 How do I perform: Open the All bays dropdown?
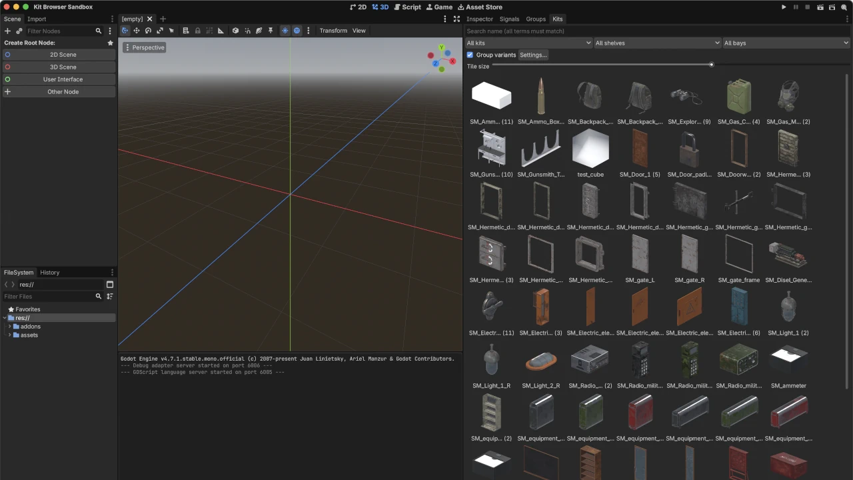pos(786,43)
